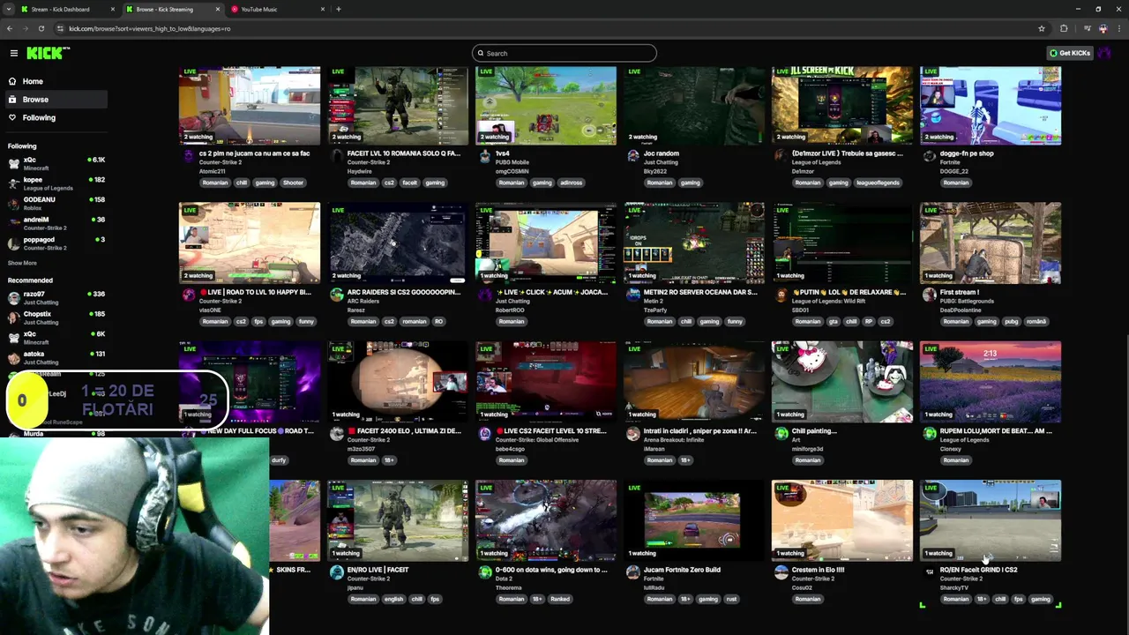
Task: Select Ranked tag under Theorema stream
Action: pos(560,599)
